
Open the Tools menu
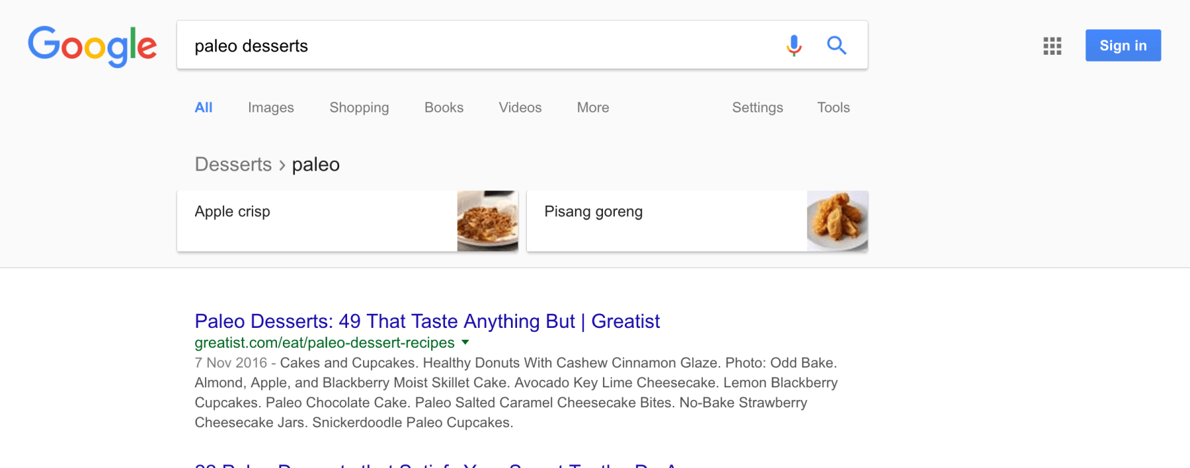click(832, 107)
